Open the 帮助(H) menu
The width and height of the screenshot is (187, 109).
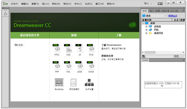(111, 4)
